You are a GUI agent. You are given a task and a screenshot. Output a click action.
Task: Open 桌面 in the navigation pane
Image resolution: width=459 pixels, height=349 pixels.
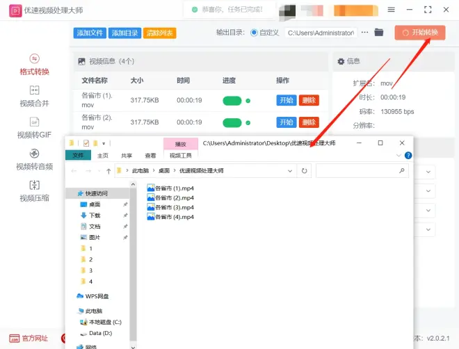95,204
